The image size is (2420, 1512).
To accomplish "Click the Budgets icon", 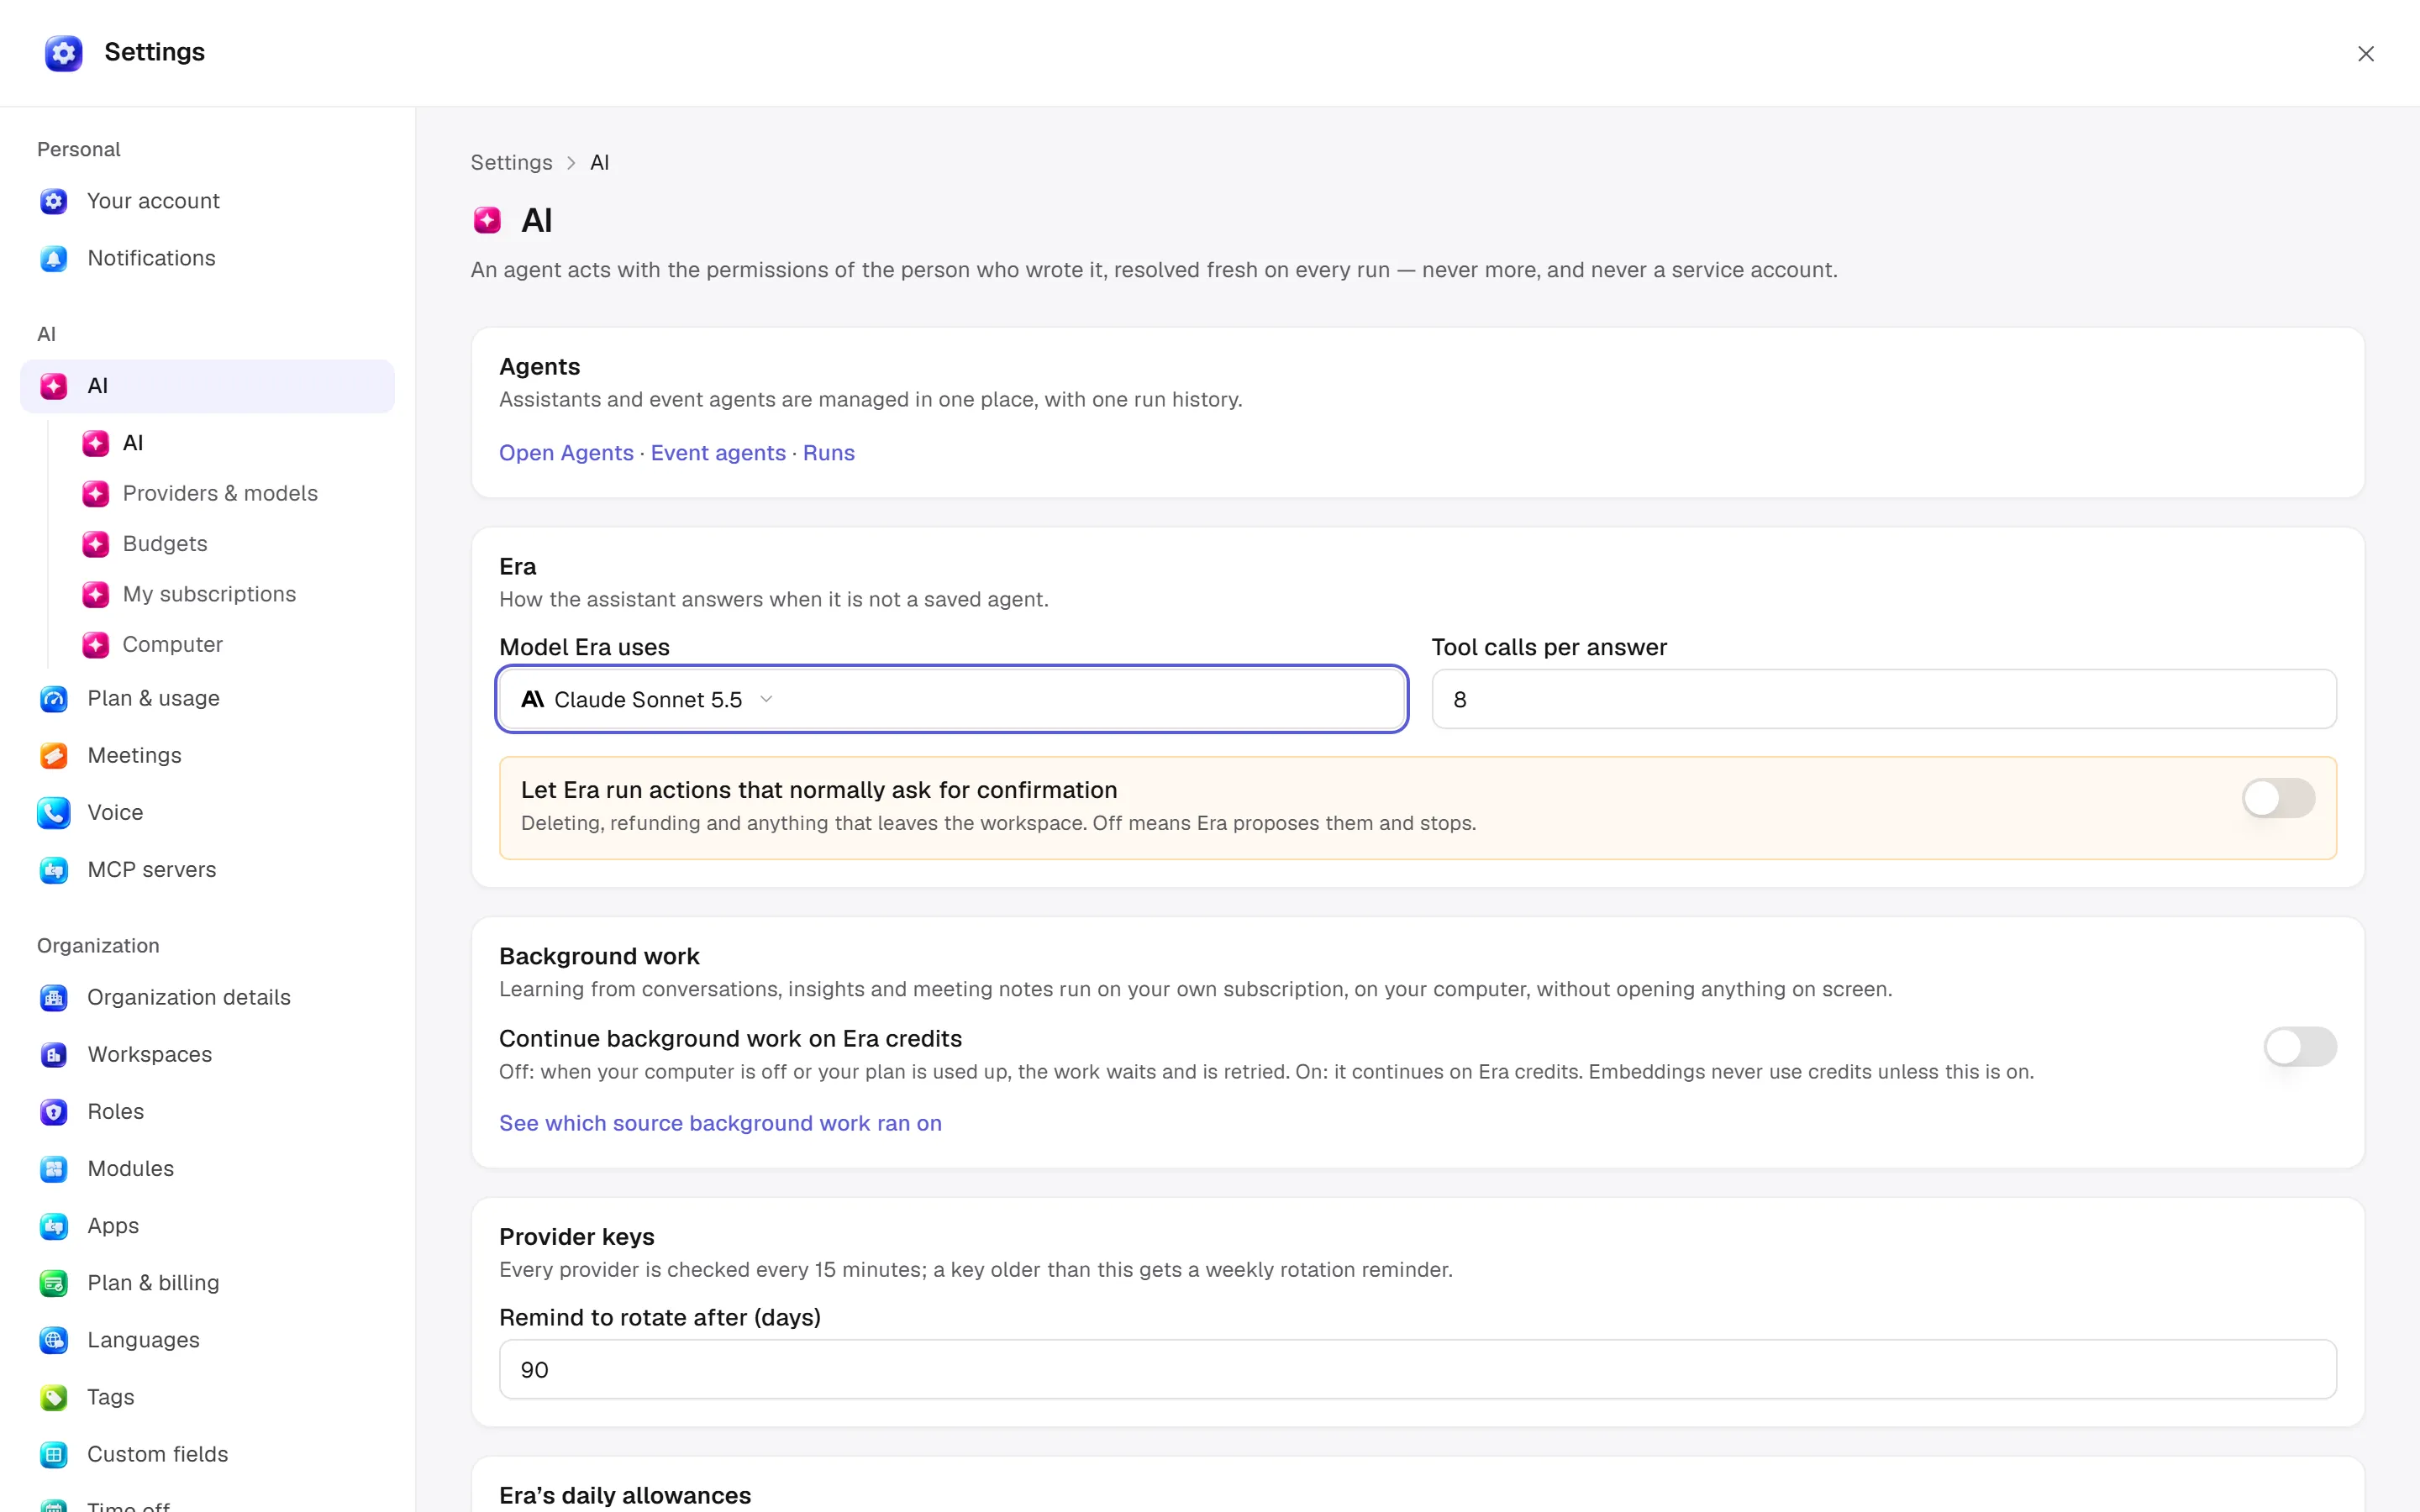I will click(x=96, y=544).
